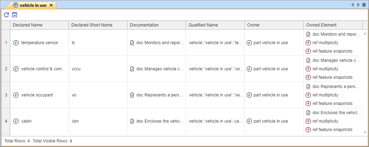This screenshot has height=147, width=369.
Task: Click the part icon beside temperature sensor
Action: (x=16, y=43)
